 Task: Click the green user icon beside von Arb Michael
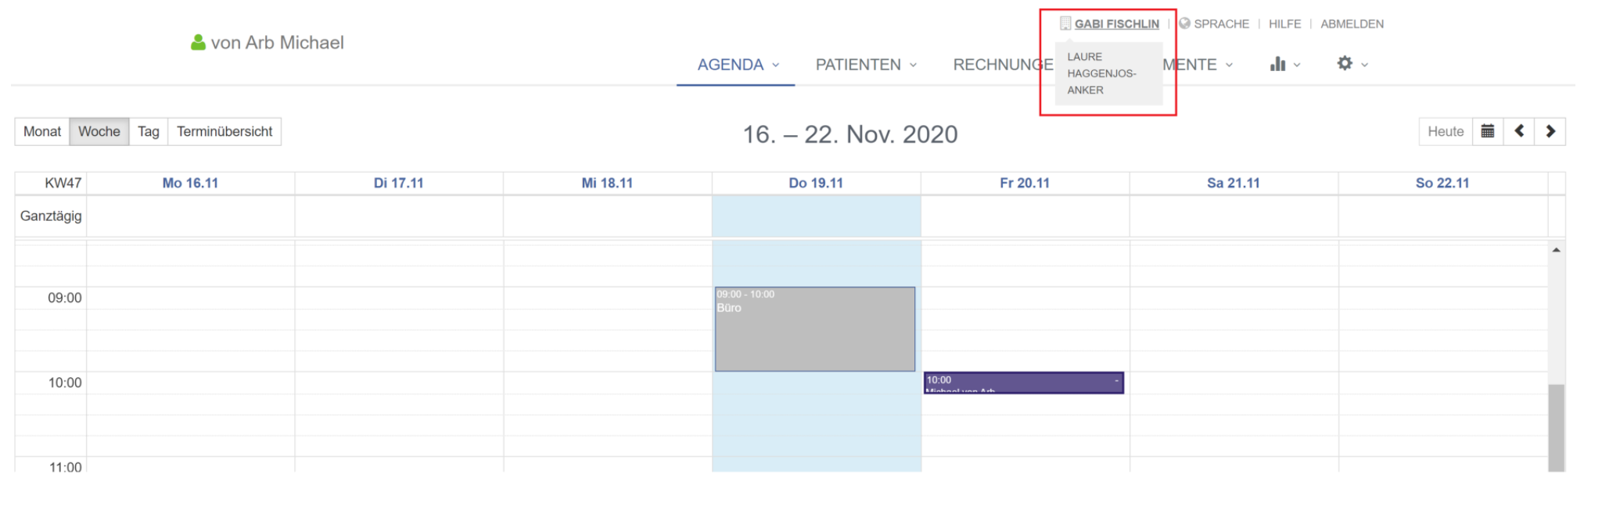198,42
